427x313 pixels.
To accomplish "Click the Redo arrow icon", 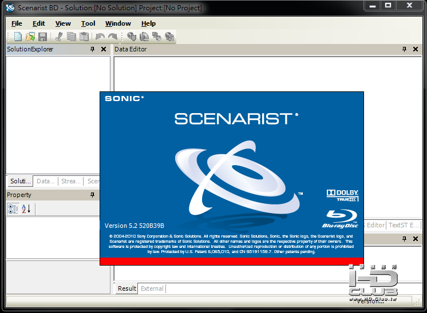I will 112,37.
